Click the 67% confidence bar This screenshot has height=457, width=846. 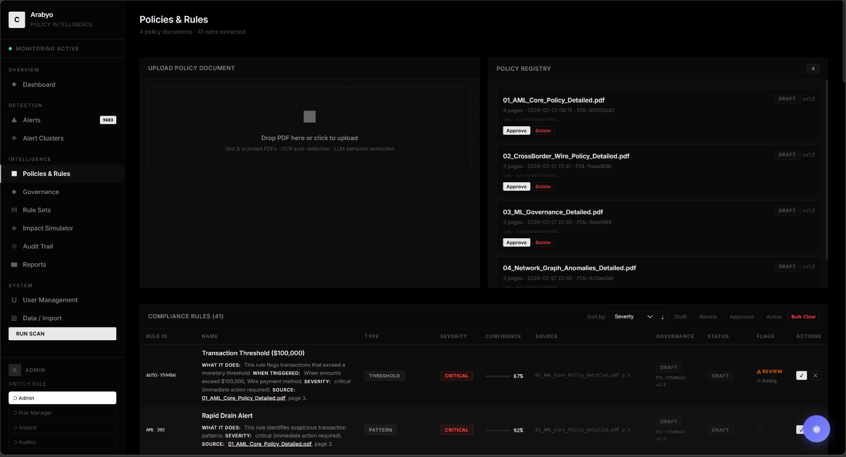(498, 376)
